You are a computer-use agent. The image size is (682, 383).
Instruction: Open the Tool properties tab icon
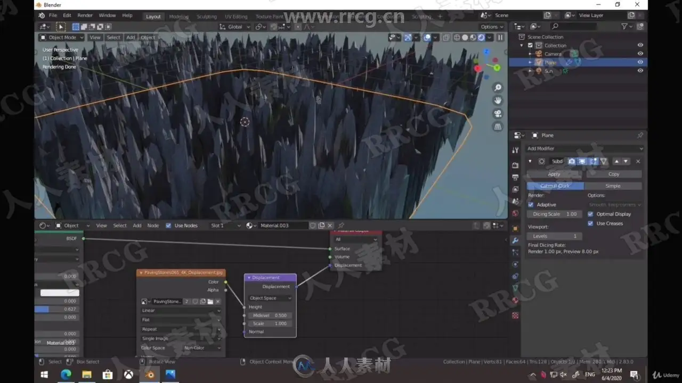click(515, 151)
